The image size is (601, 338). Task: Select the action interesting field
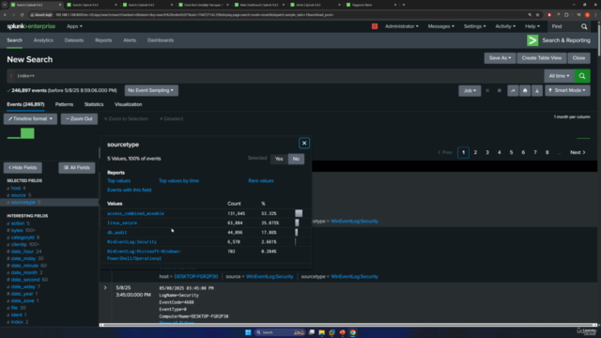point(18,223)
